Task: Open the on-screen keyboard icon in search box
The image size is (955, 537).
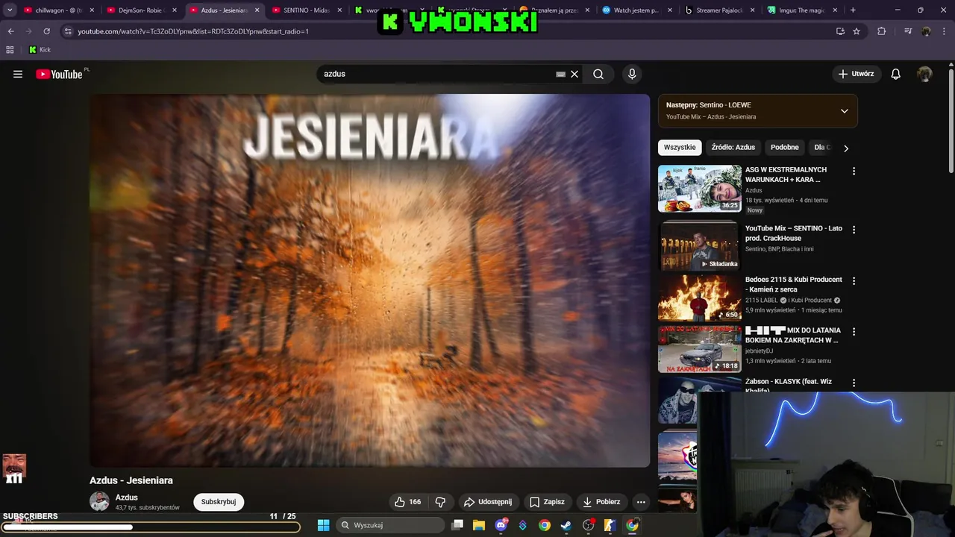Action: [x=560, y=74]
